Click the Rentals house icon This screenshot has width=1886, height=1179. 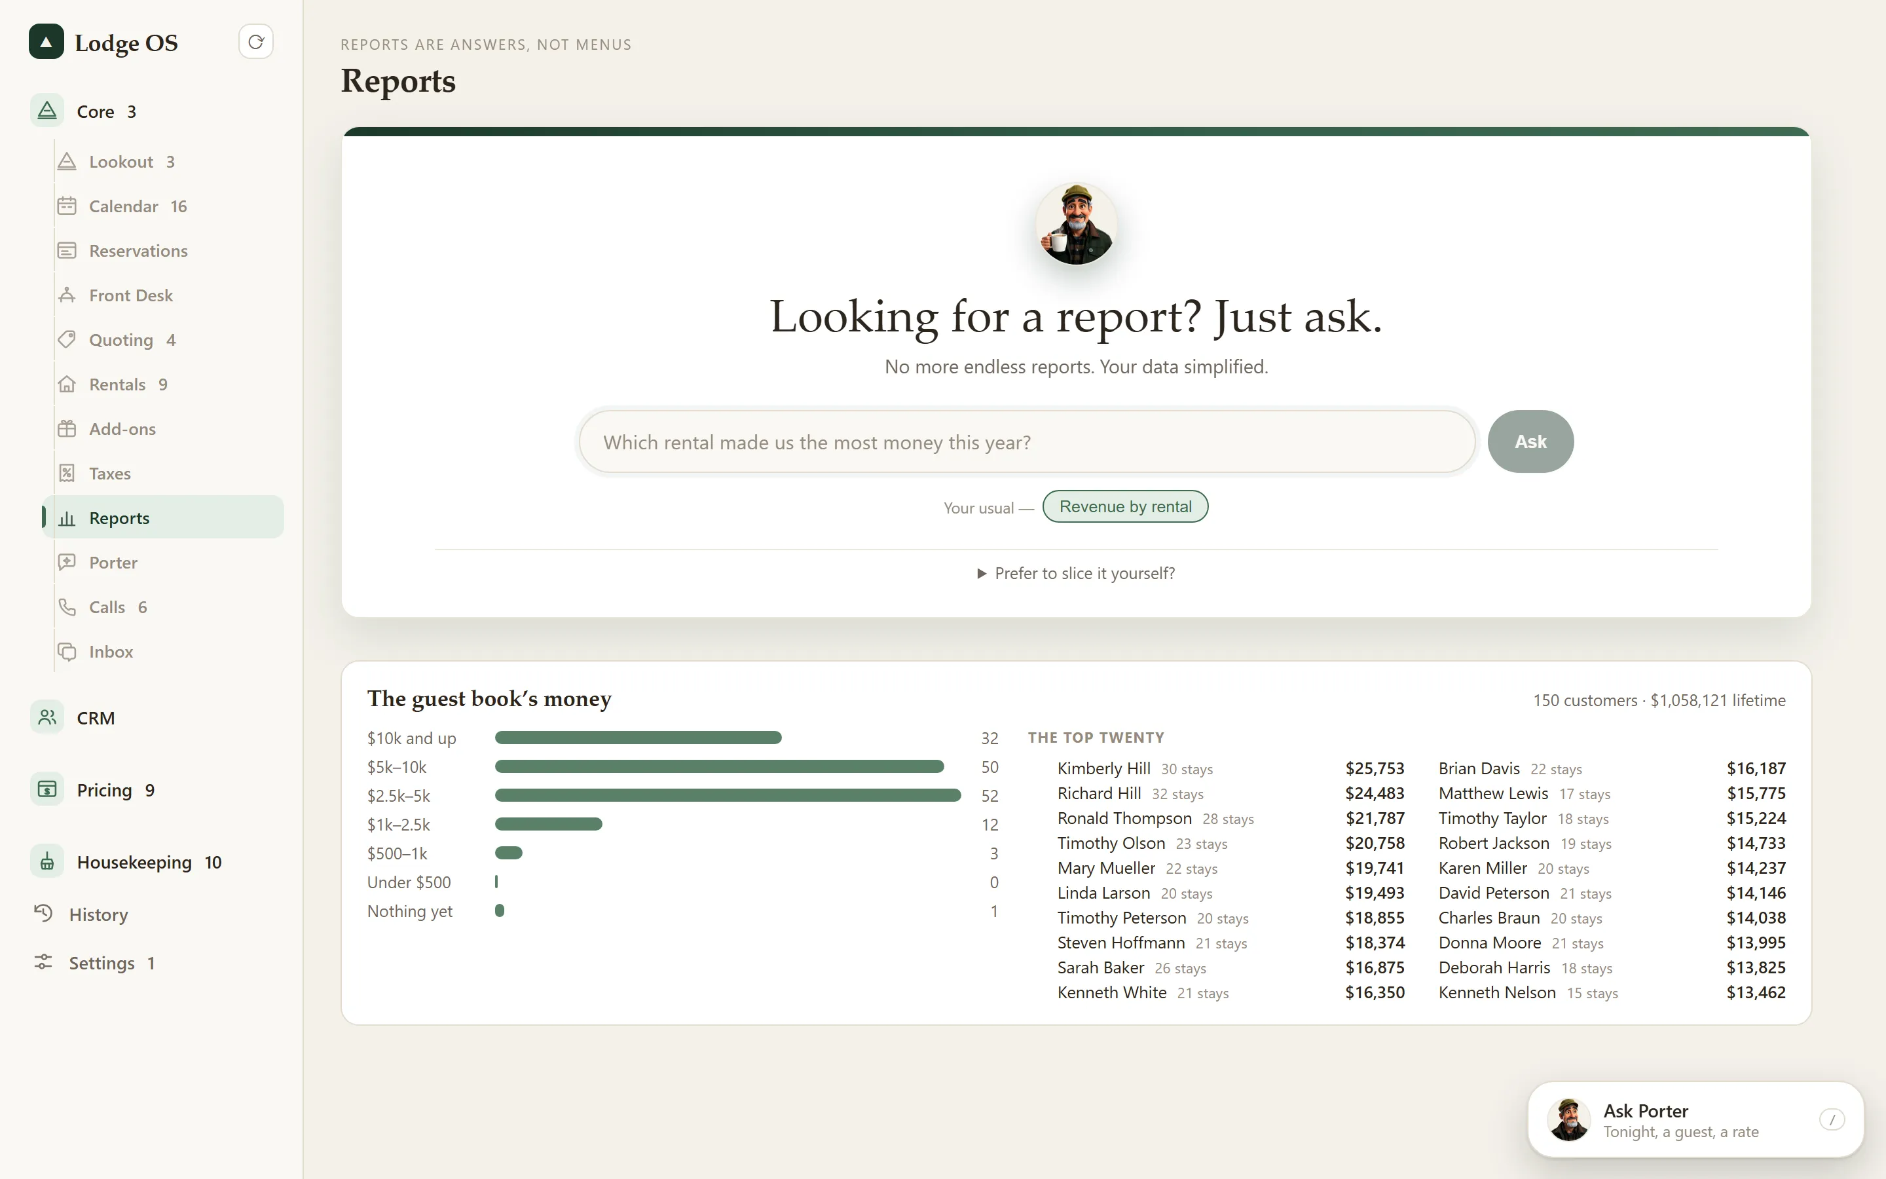[x=67, y=384]
